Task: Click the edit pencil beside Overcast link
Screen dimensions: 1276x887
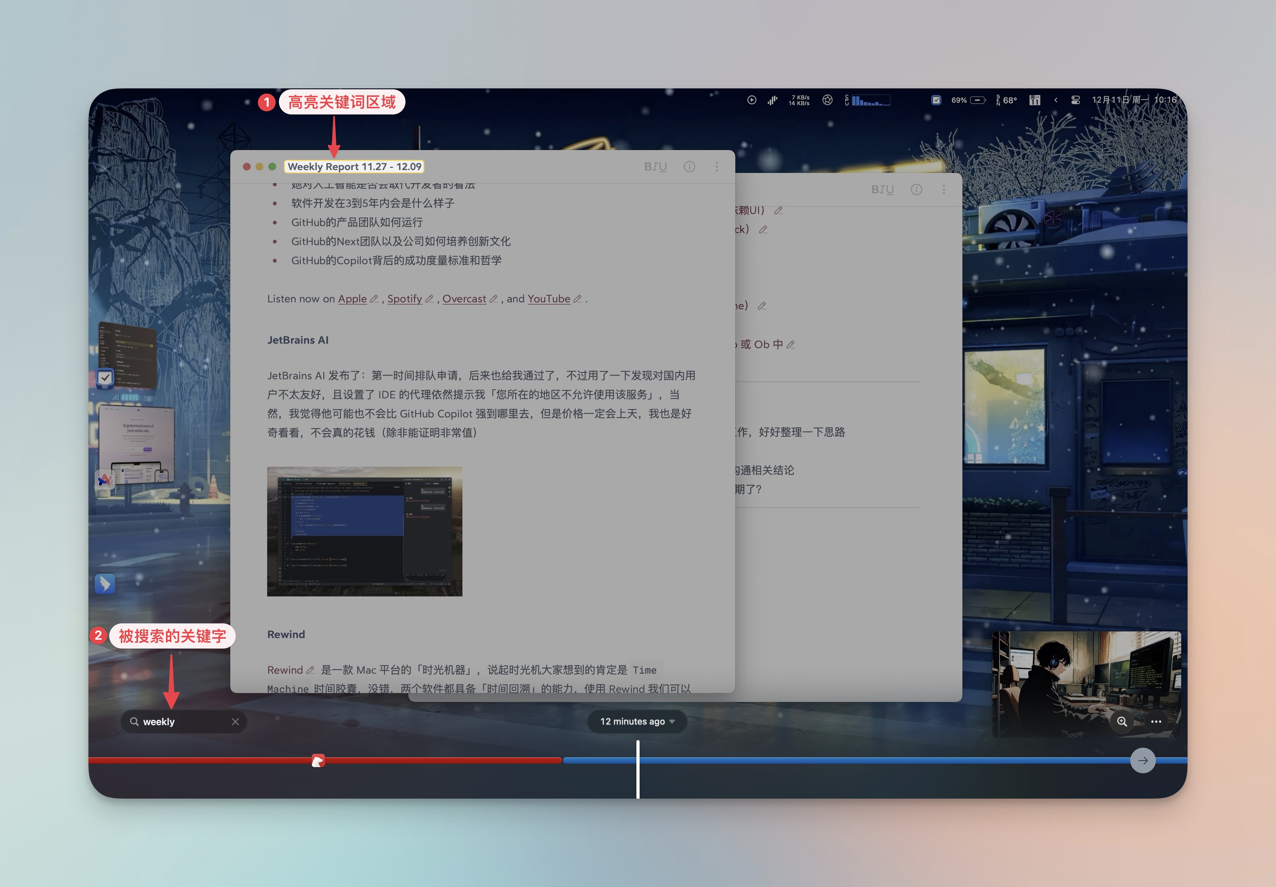Action: click(x=493, y=299)
